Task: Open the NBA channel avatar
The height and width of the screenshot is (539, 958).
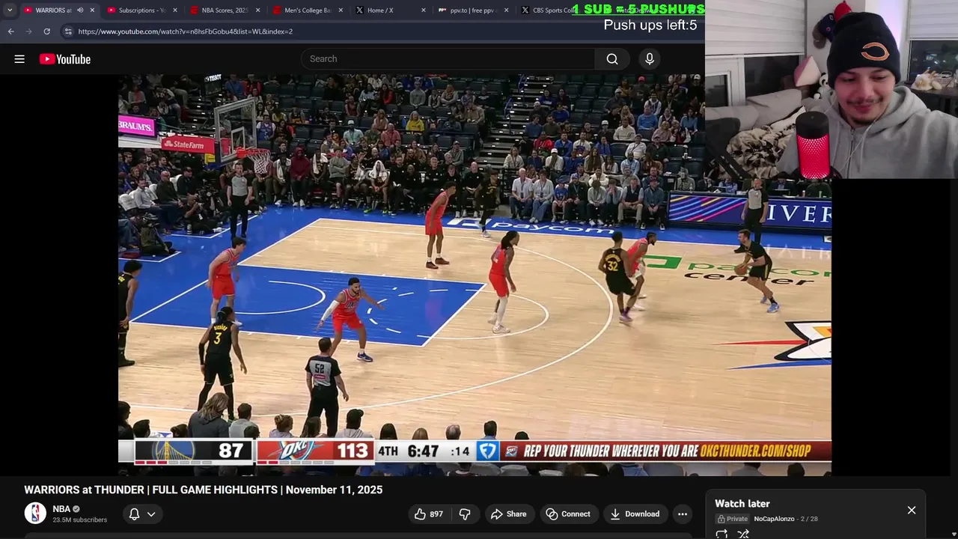Action: (35, 514)
